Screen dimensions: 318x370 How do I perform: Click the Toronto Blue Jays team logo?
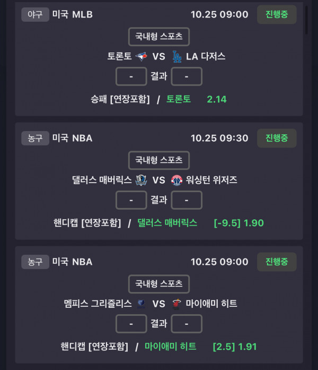pos(142,56)
